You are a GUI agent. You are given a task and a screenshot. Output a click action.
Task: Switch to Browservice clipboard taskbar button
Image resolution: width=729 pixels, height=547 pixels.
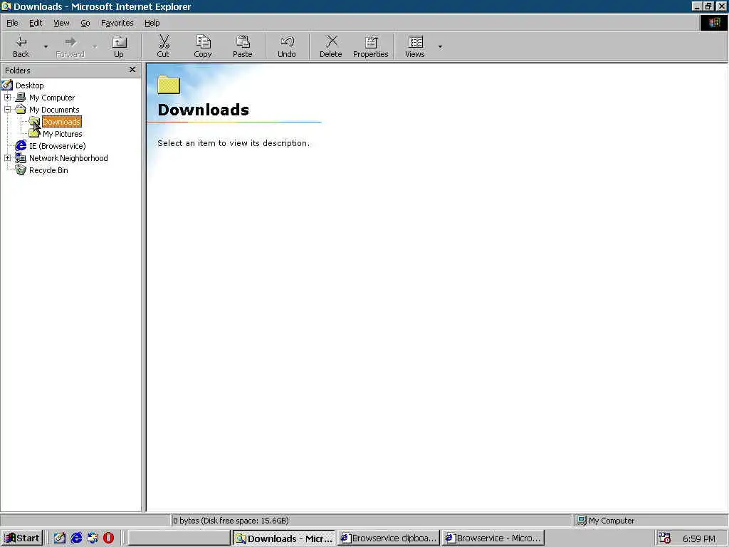pos(389,538)
